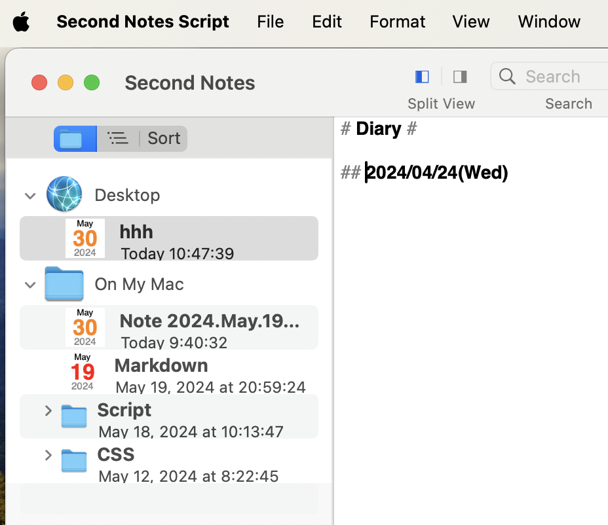Screen dimensions: 608x525
Task: Click the May 19 calendar icon for Markdown
Action: pos(83,371)
